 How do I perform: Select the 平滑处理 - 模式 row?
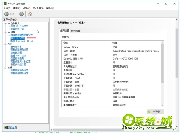tap(111, 82)
